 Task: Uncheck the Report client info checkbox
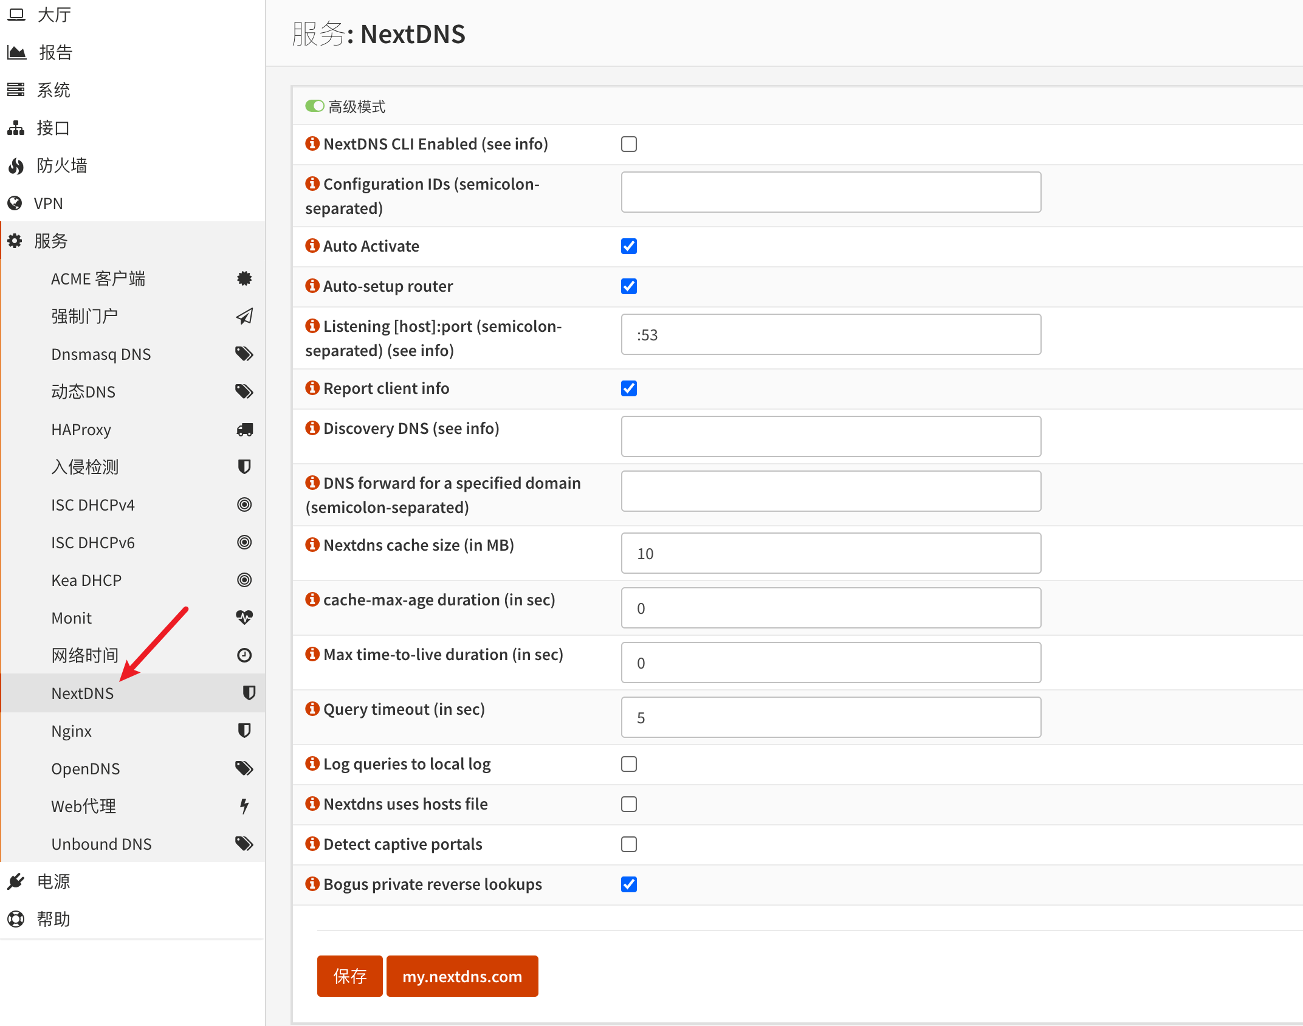tap(629, 388)
